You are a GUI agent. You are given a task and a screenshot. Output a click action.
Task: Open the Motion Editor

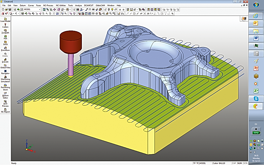click(x=5, y=95)
